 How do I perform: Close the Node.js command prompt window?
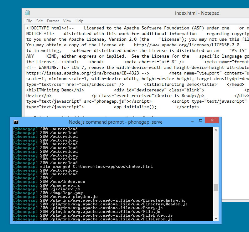click(212, 120)
